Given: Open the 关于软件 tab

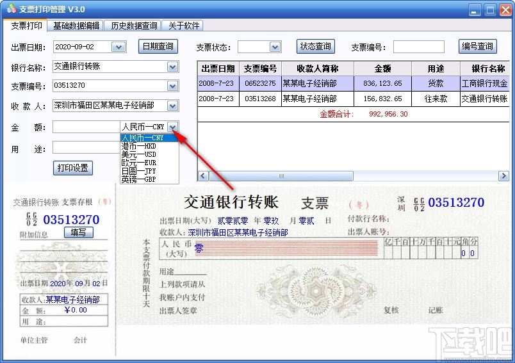Looking at the screenshot, I should point(184,26).
